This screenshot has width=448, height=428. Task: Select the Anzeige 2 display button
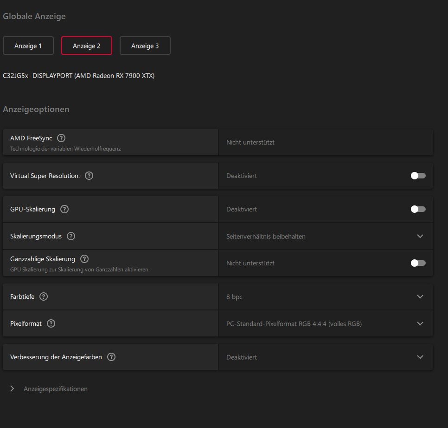(87, 46)
